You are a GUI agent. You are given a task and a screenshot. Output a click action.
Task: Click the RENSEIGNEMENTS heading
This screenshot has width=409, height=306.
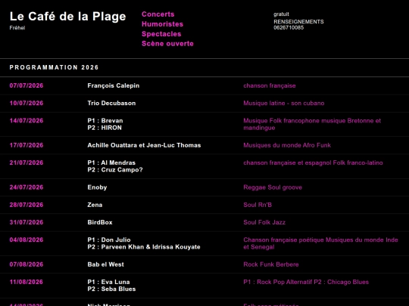point(298,22)
